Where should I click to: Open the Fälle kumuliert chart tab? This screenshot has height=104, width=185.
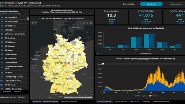(135, 102)
